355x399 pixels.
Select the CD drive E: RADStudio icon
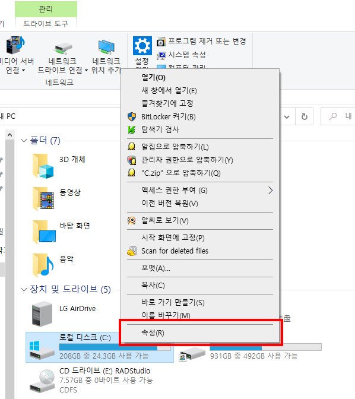[x=42, y=381]
